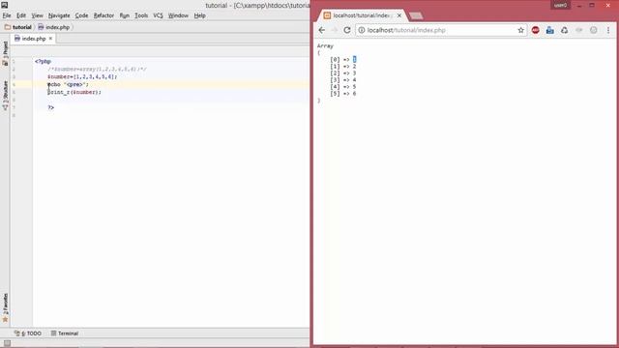
Task: Click the [2] => 3 output row
Action: pyautogui.click(x=343, y=73)
